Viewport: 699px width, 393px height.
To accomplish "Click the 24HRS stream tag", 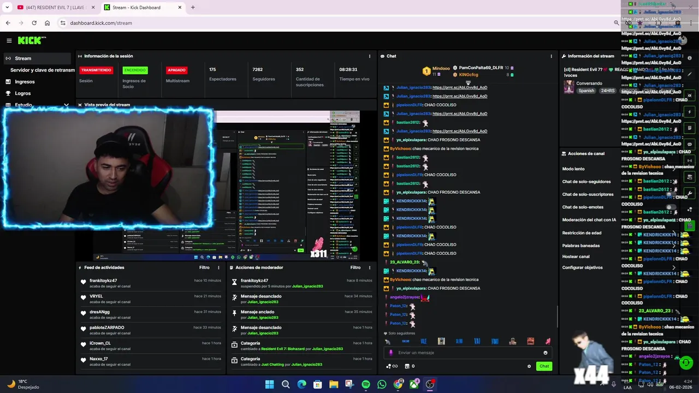I will click(x=607, y=91).
